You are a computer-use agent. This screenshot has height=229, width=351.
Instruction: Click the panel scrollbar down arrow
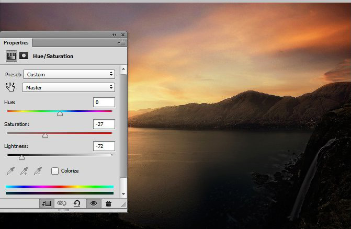coord(123,194)
